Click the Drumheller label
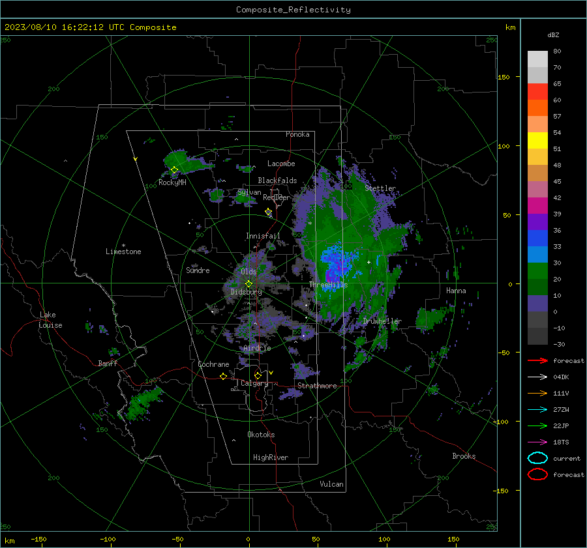Screen dimensions: 587x548 pyautogui.click(x=382, y=321)
